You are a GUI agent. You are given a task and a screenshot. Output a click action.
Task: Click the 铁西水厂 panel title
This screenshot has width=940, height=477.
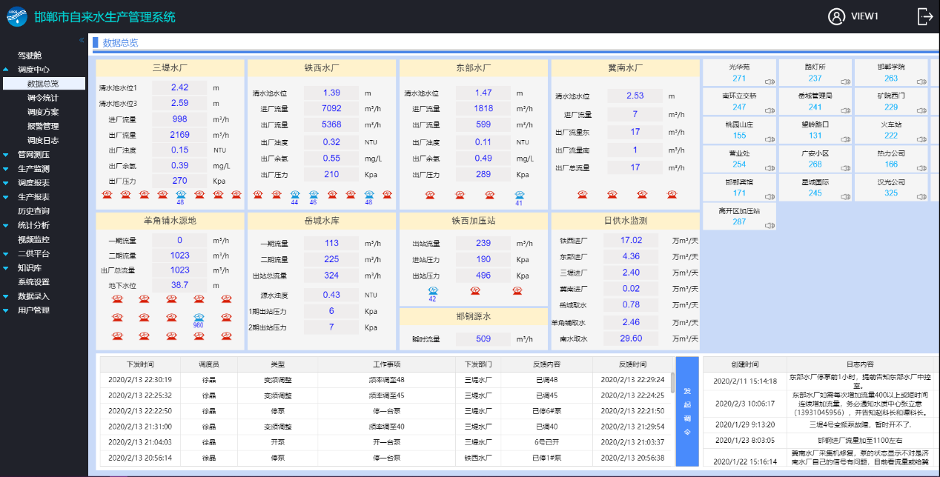[x=322, y=68]
